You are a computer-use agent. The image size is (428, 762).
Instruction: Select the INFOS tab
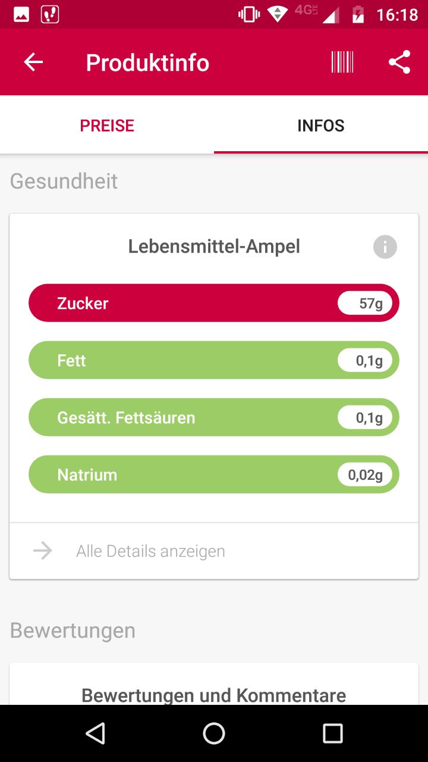(x=321, y=126)
